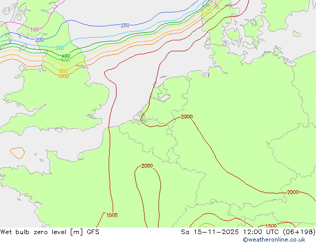Click the weatheronline.co.uk copyright text

(274, 240)
